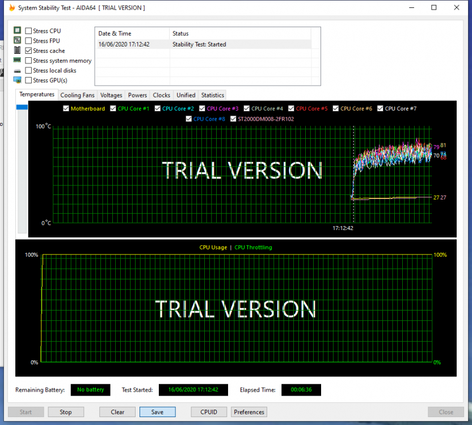Click the CPU chip icon beside Stress CPU
The width and height of the screenshot is (472, 425).
coord(17,31)
